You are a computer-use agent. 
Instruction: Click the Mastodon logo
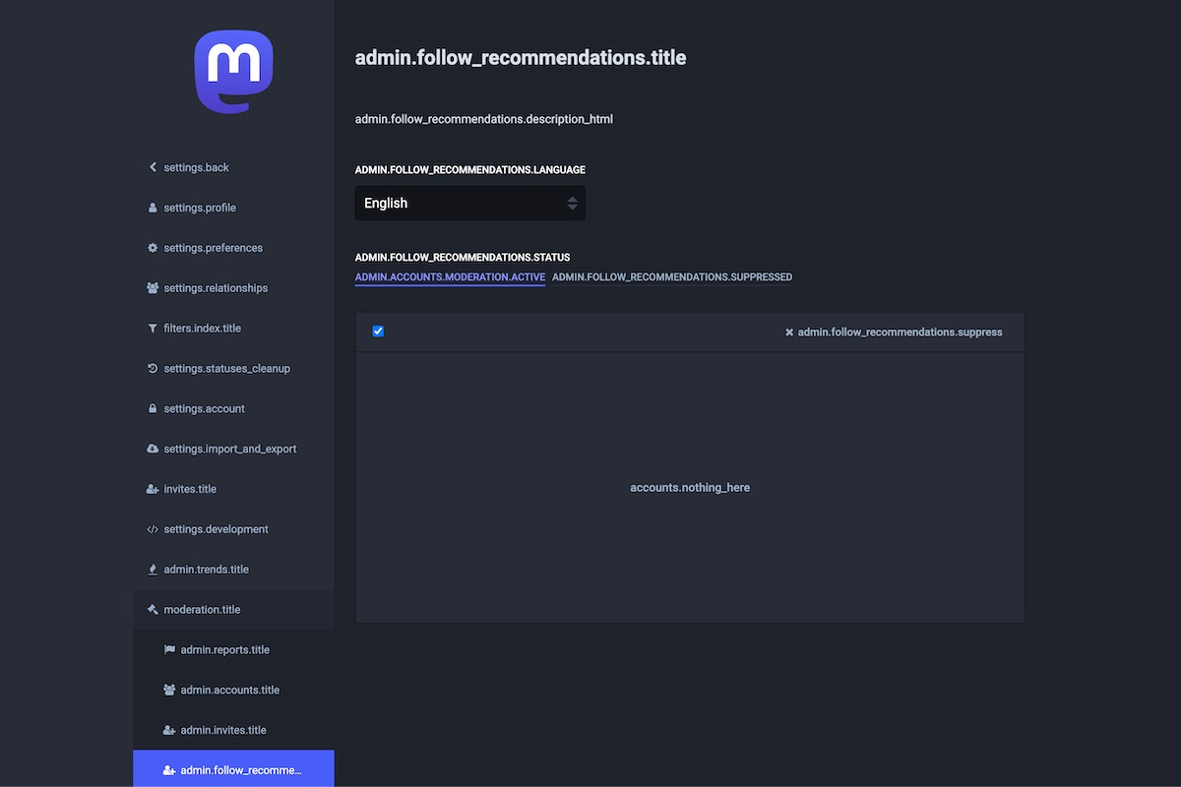tap(233, 71)
